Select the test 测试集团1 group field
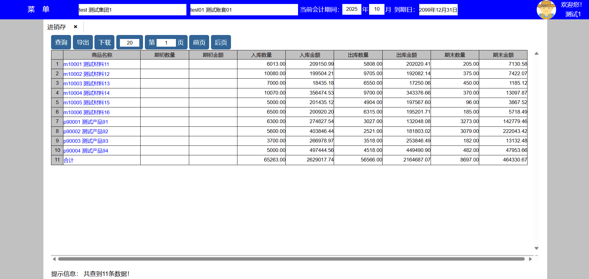This screenshot has height=279, width=589. pos(132,10)
